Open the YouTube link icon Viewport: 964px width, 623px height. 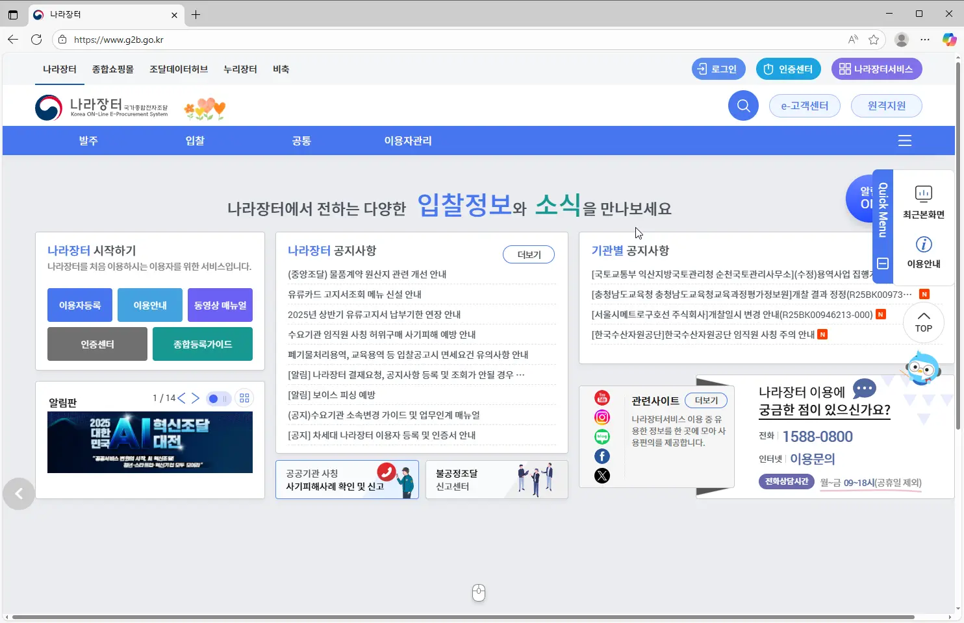(x=602, y=397)
